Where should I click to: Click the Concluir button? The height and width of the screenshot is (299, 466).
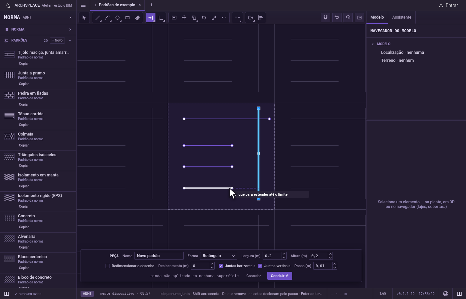pyautogui.click(x=280, y=276)
